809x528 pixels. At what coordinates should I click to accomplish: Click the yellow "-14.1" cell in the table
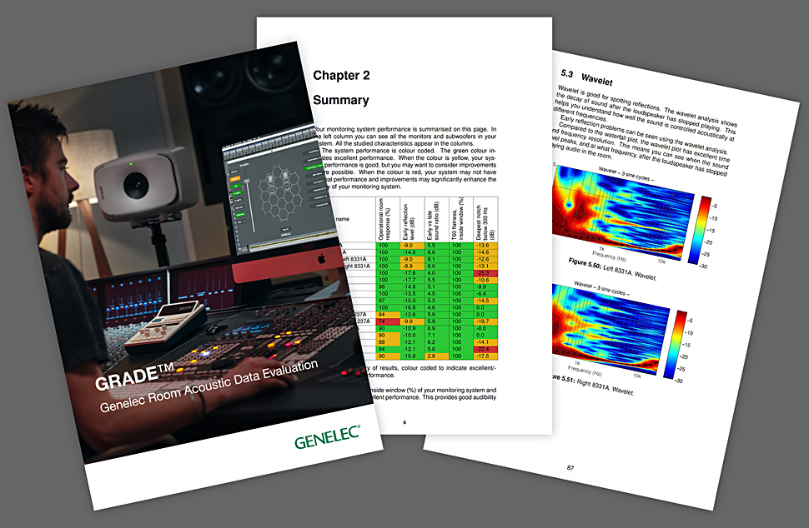485,342
